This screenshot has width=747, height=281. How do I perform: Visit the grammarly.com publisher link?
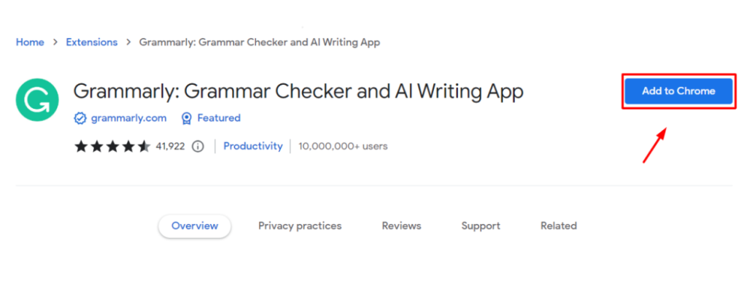point(128,118)
